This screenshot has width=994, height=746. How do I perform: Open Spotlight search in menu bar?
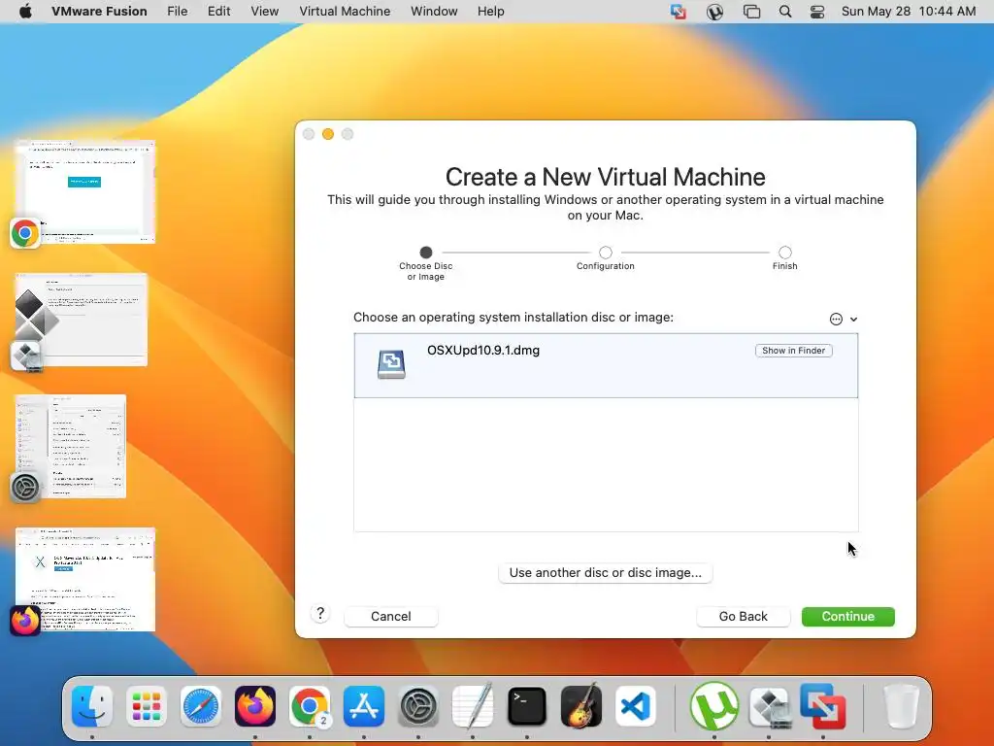point(784,12)
